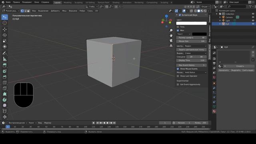
Task: Select the Select Box tool
Action: click(4, 17)
